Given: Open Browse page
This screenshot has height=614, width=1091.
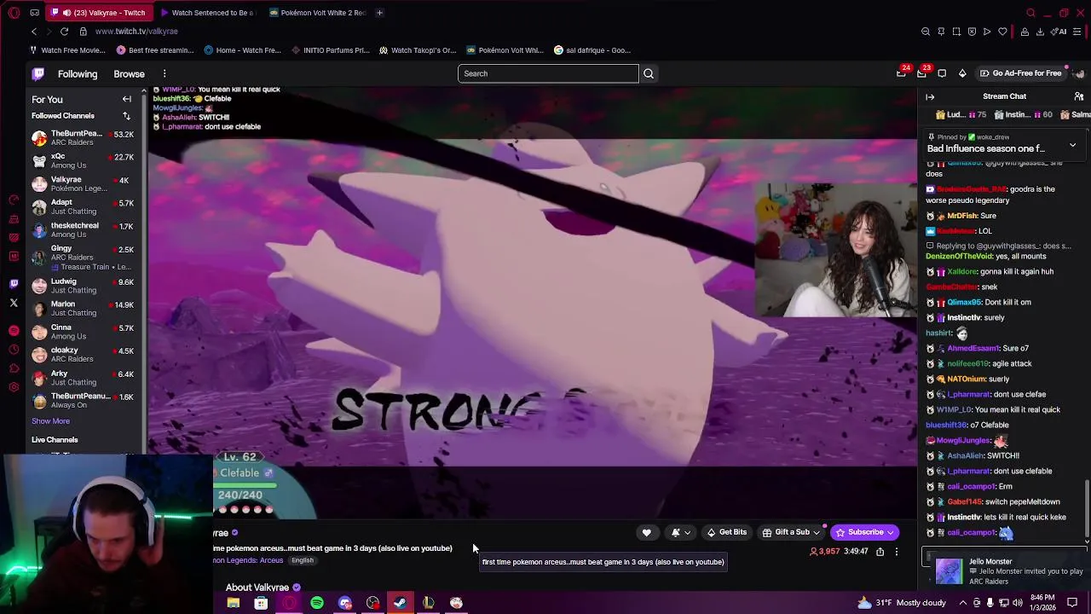Looking at the screenshot, I should [129, 73].
